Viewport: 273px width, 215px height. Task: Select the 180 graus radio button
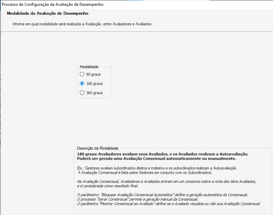coord(82,84)
